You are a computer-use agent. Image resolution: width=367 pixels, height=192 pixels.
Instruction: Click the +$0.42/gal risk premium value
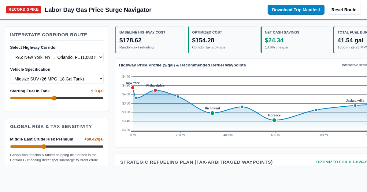[x=94, y=139]
